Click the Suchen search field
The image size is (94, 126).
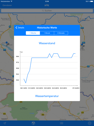tap(47, 11)
